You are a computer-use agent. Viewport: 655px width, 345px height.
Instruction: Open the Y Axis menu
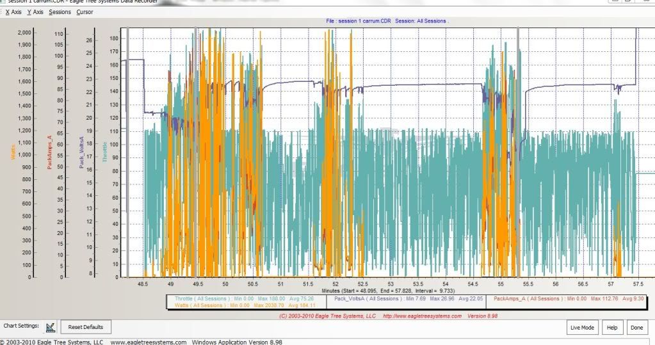35,12
